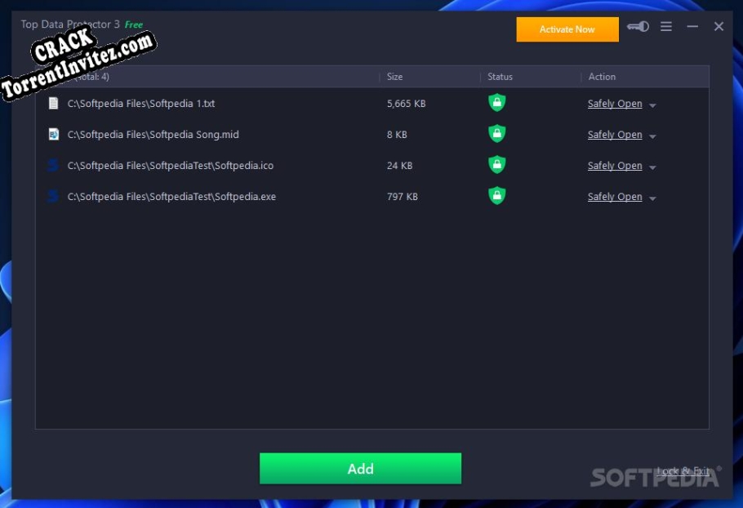Expand the dropdown next to Safely Open for Softpedia.exe
The width and height of the screenshot is (743, 508).
coord(651,197)
